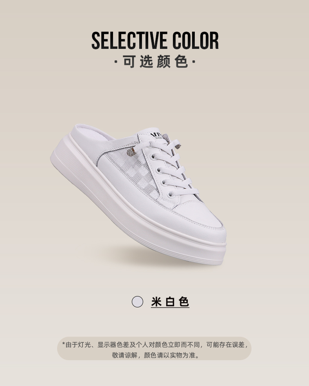
Task: Click the dot right of 可选颜色
Action: tap(194, 61)
